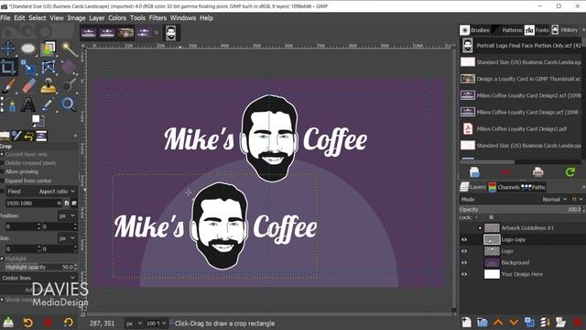Open the Layer menu
The image size is (586, 330).
97,18
